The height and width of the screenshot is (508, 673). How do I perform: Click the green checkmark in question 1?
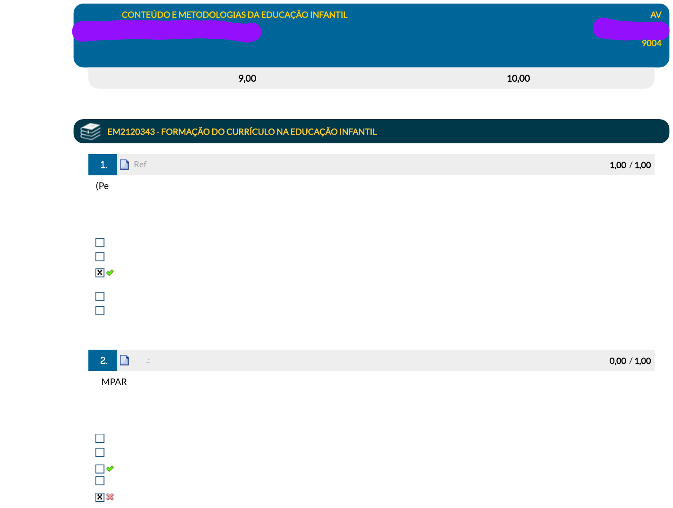110,273
